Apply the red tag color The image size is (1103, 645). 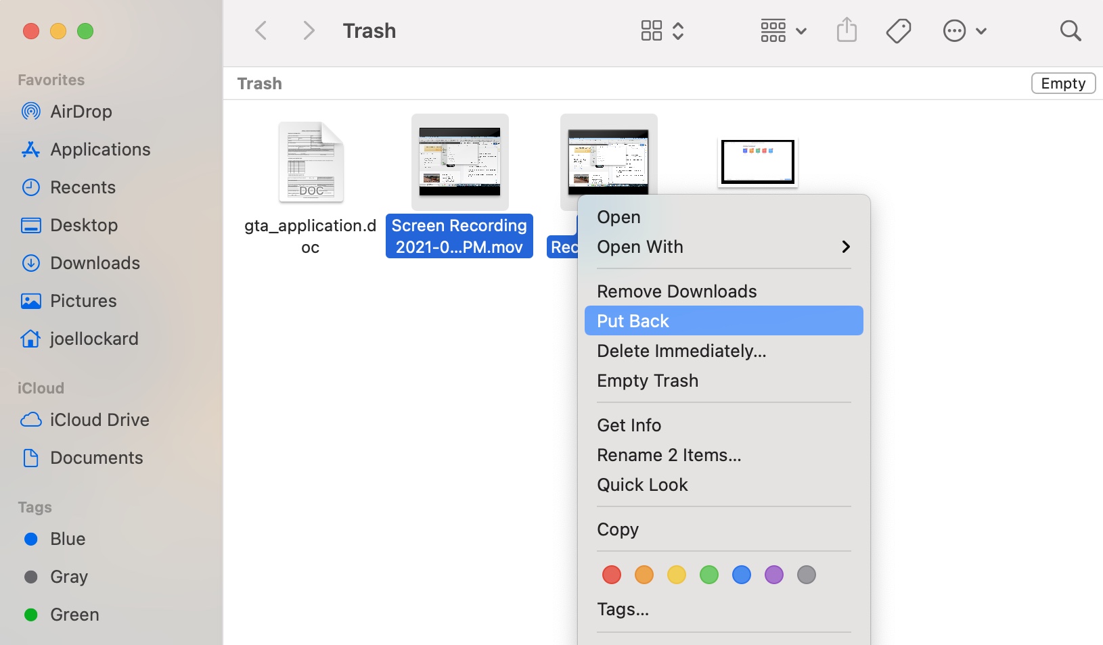click(x=612, y=575)
